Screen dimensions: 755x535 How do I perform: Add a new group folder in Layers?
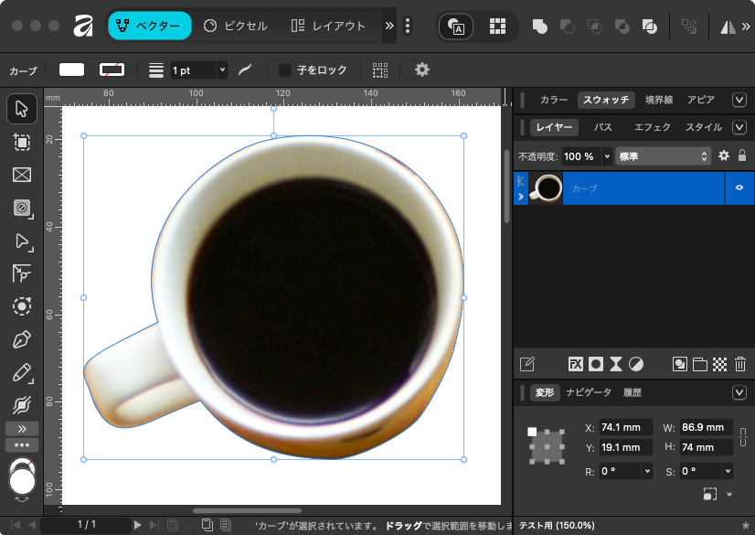[700, 364]
